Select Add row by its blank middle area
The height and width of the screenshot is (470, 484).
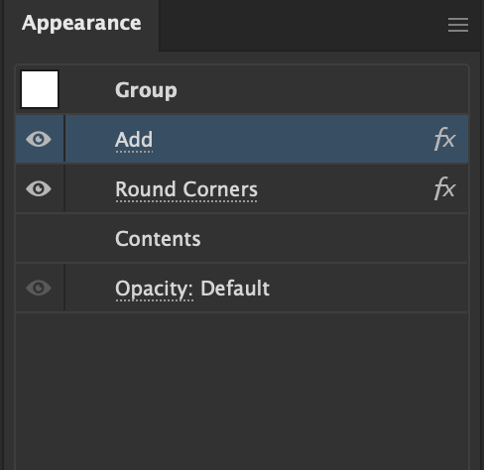291,139
